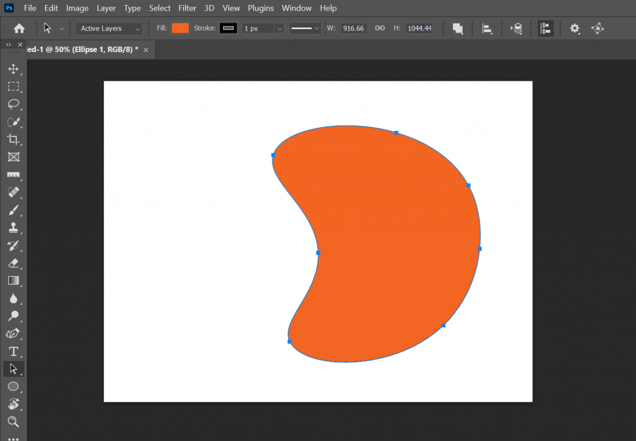Screen dimensions: 636x441
Task: Select the Pen tool
Action: pyautogui.click(x=14, y=333)
